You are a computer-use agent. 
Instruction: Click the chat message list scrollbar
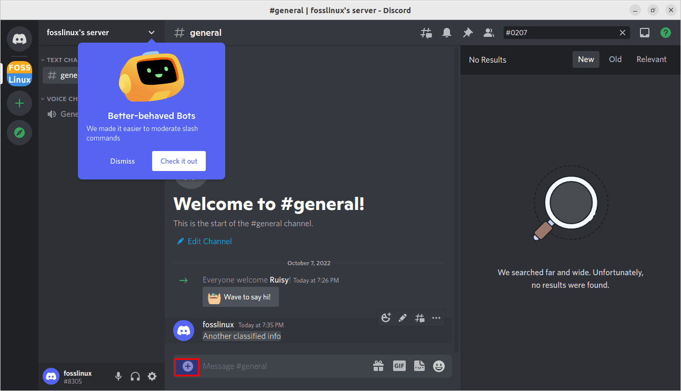coord(456,200)
